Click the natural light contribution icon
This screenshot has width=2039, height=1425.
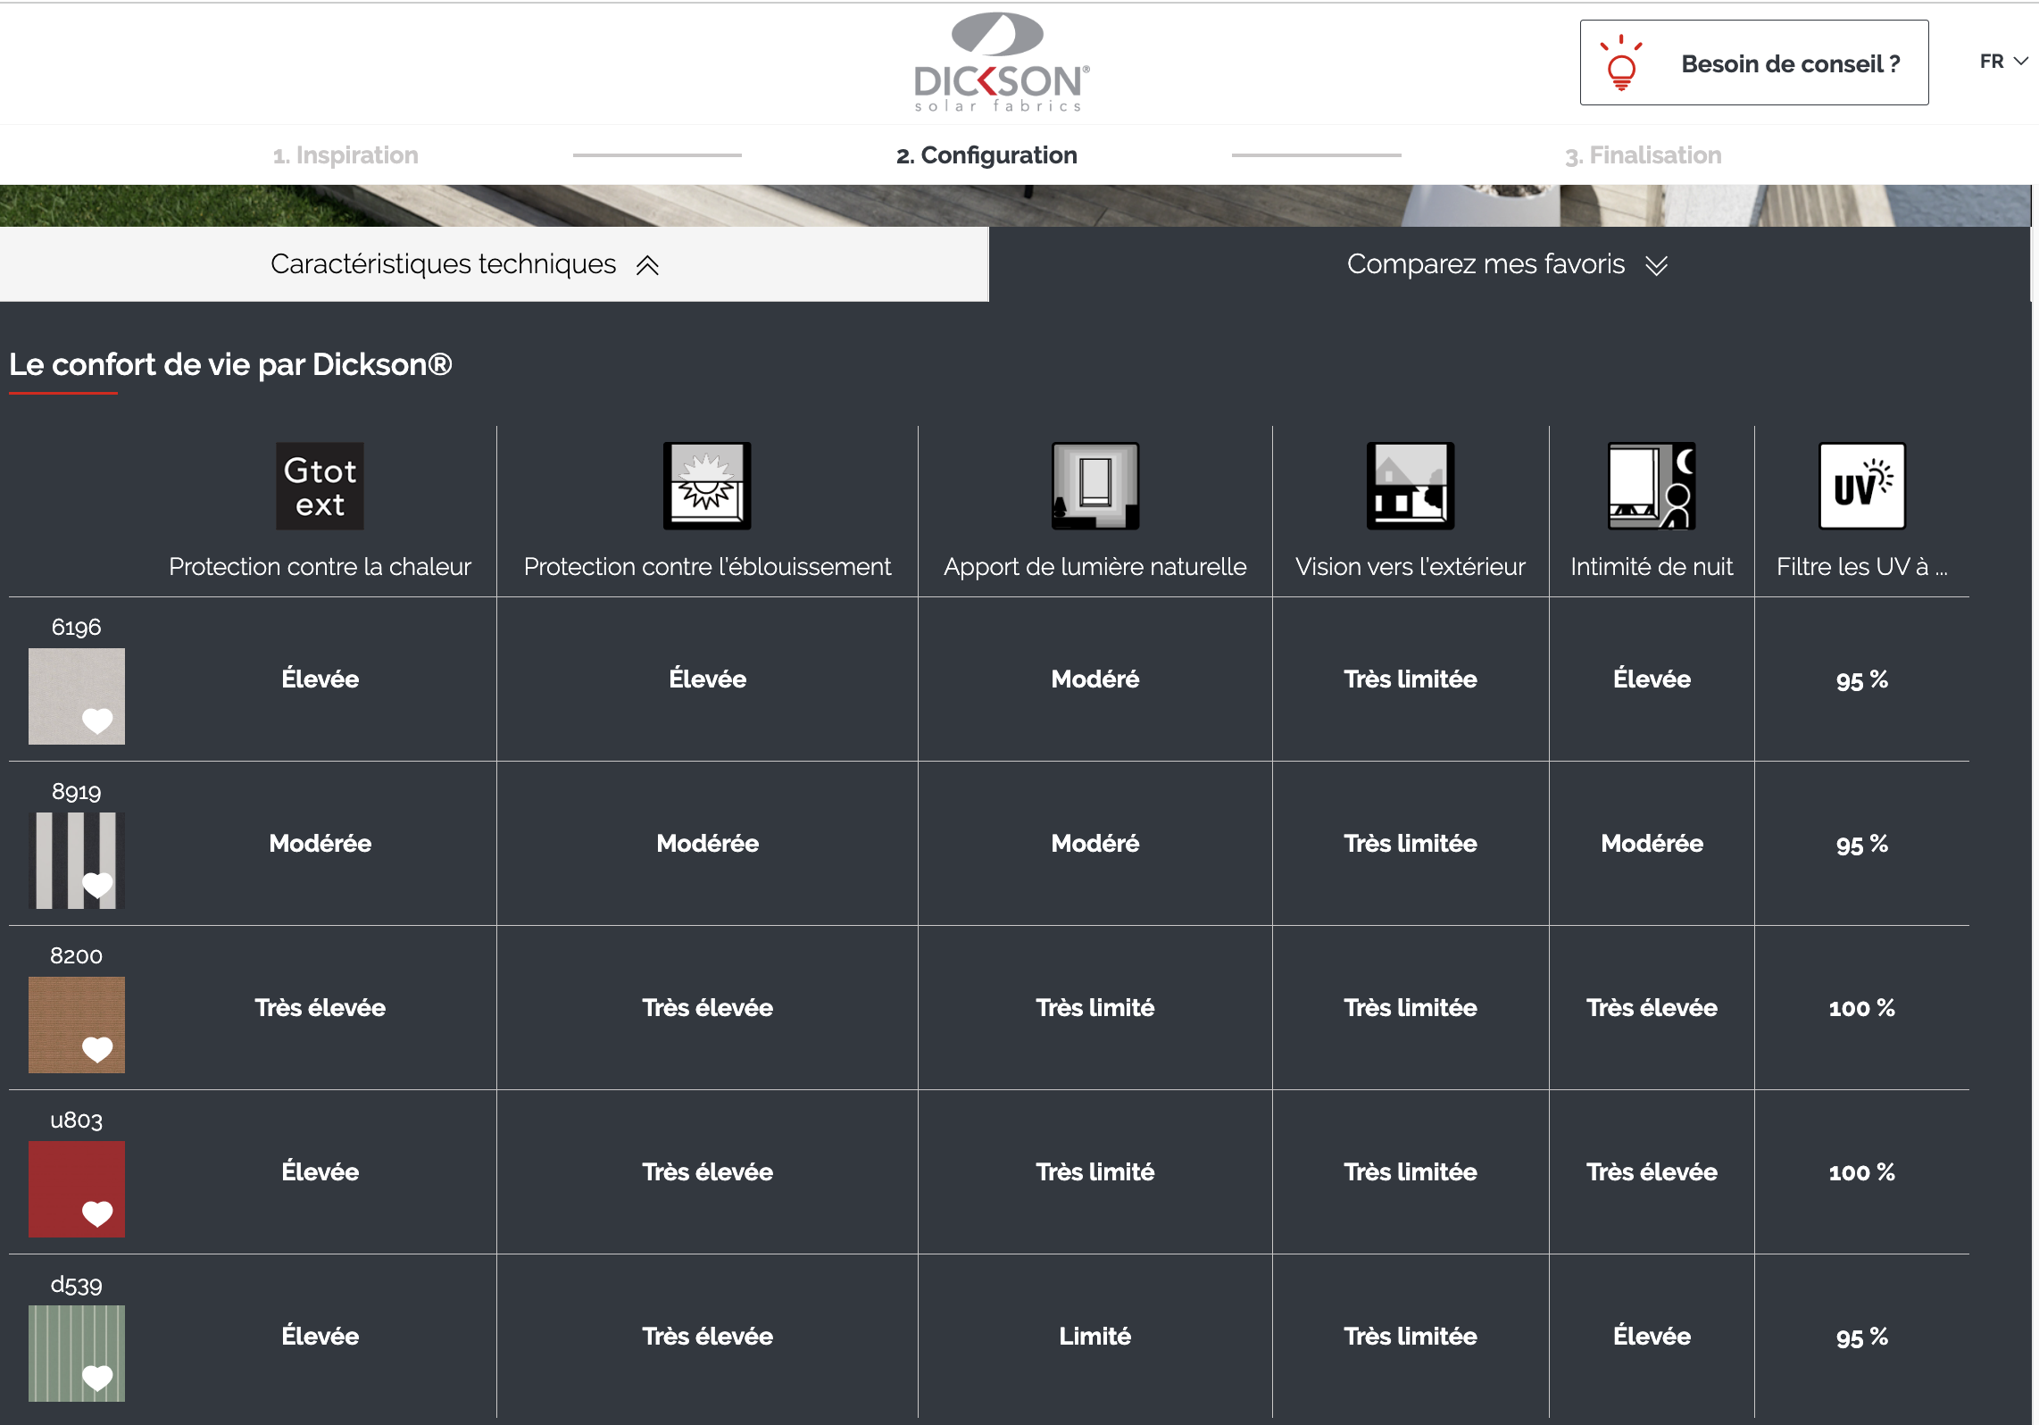click(x=1095, y=487)
